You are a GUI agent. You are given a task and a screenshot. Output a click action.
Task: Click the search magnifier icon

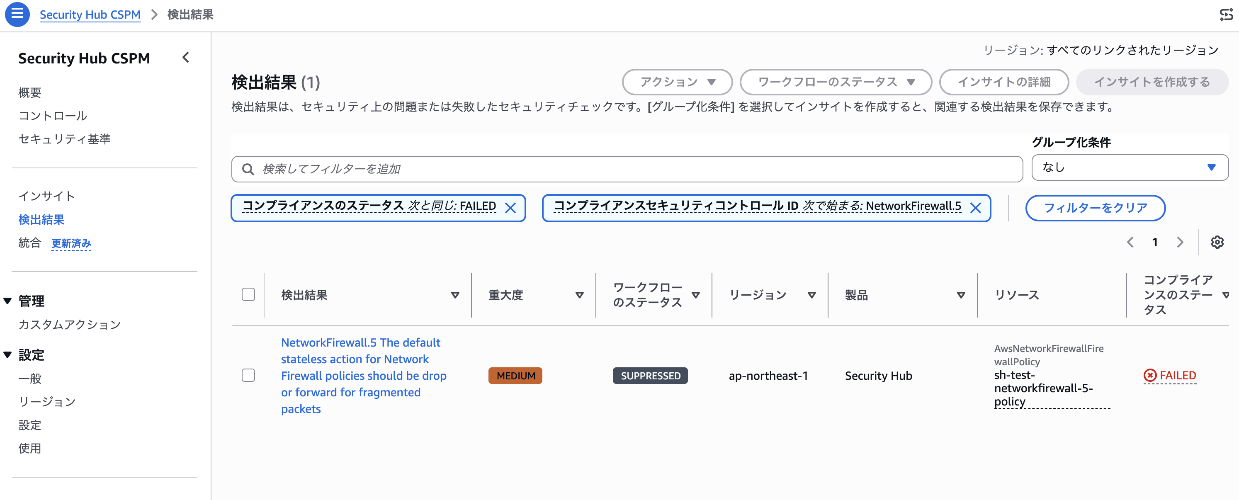[x=248, y=169]
